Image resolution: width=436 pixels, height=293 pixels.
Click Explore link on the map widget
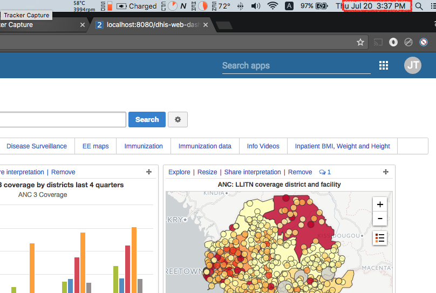[x=179, y=172]
